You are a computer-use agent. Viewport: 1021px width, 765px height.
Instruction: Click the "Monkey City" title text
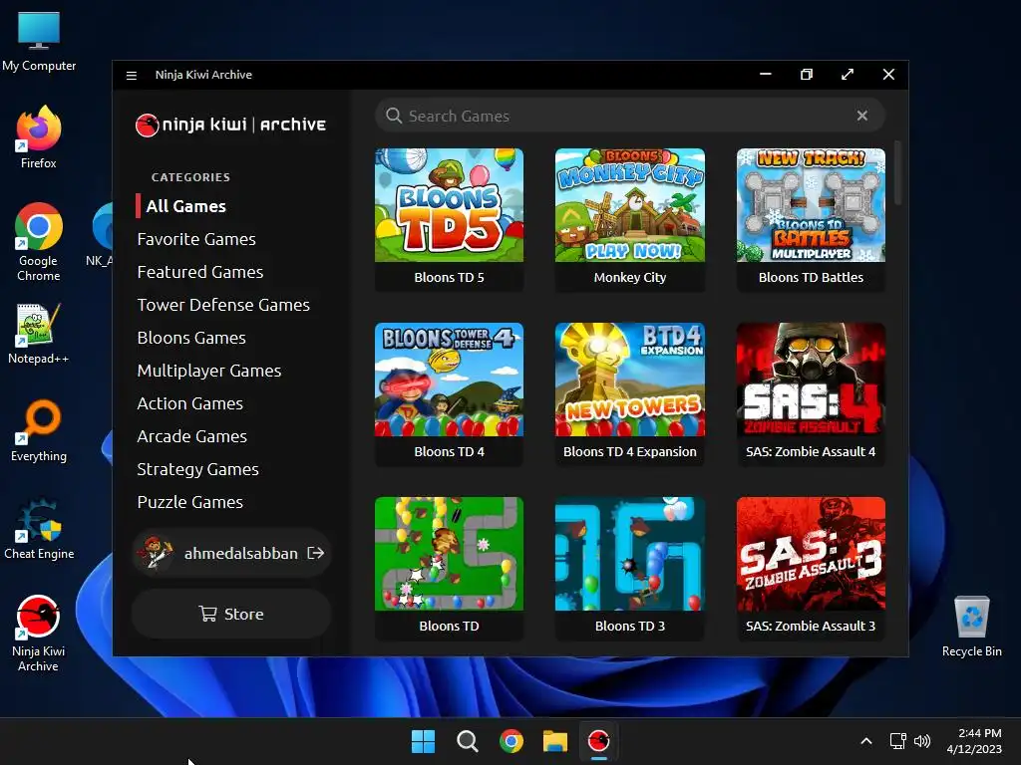click(630, 277)
